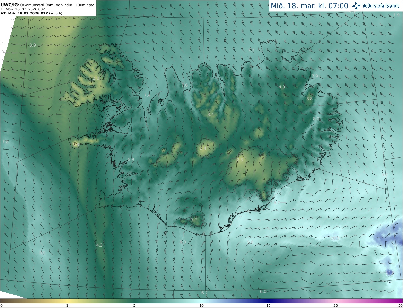This screenshot has width=403, height=308.
Task: Click the UWC/IG Úrkomumætti title line
Action: [x=47, y=5]
